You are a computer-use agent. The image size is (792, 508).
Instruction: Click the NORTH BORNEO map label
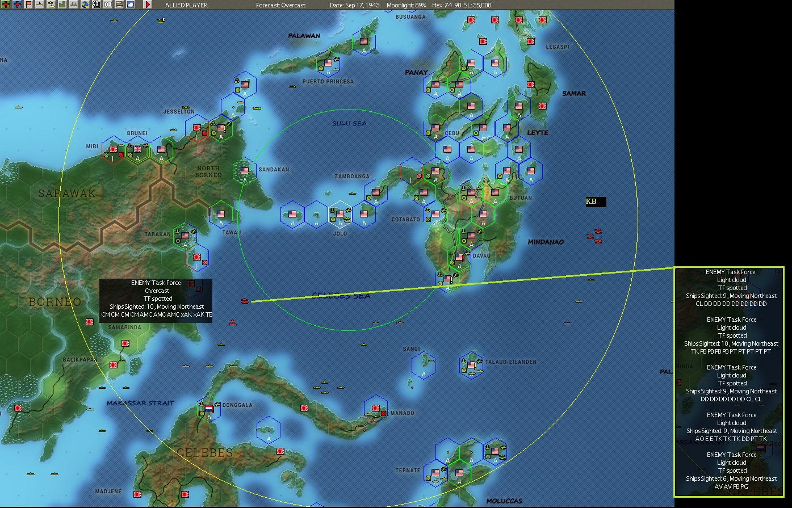(208, 171)
